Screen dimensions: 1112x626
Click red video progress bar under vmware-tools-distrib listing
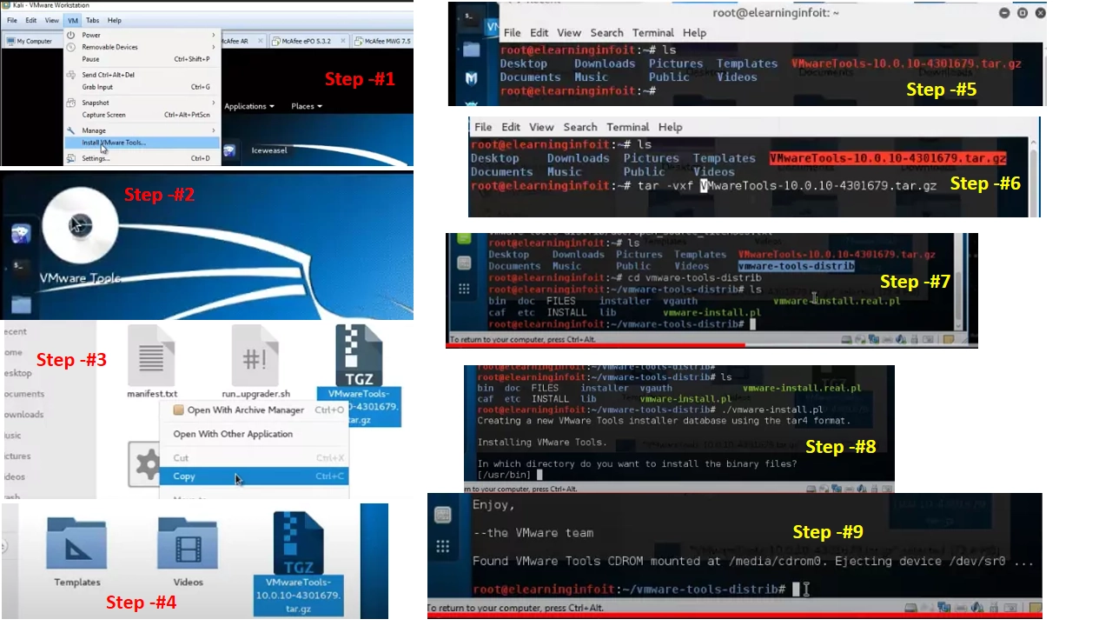595,346
